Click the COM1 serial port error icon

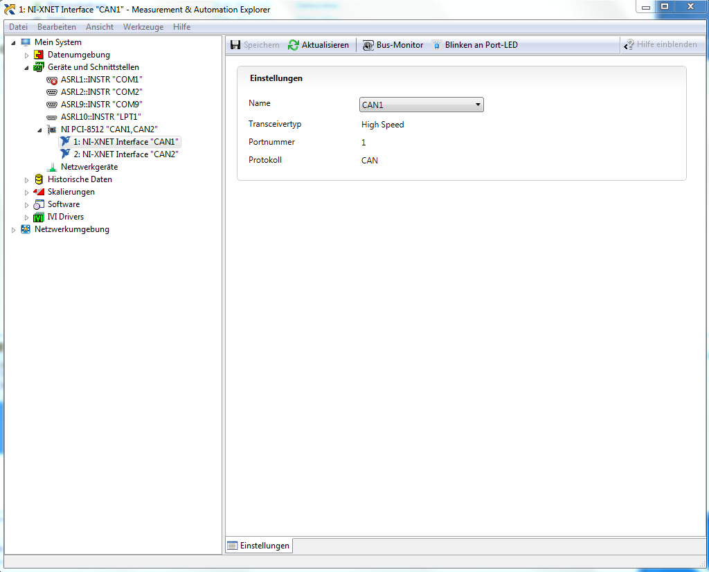click(x=52, y=80)
